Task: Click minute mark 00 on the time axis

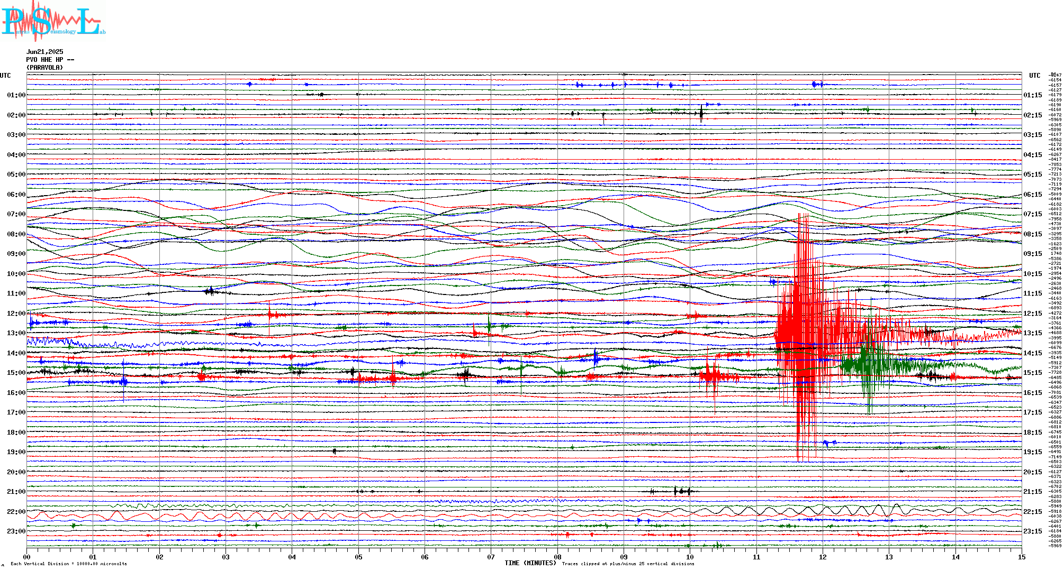Action: [27, 557]
